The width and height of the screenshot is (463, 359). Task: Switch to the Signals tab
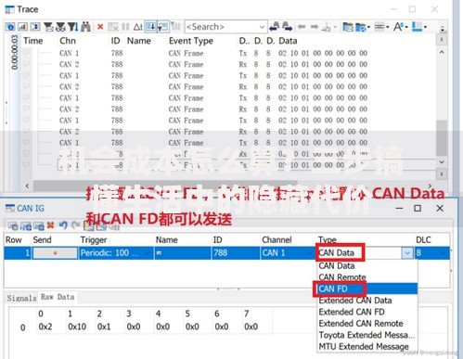tap(21, 298)
